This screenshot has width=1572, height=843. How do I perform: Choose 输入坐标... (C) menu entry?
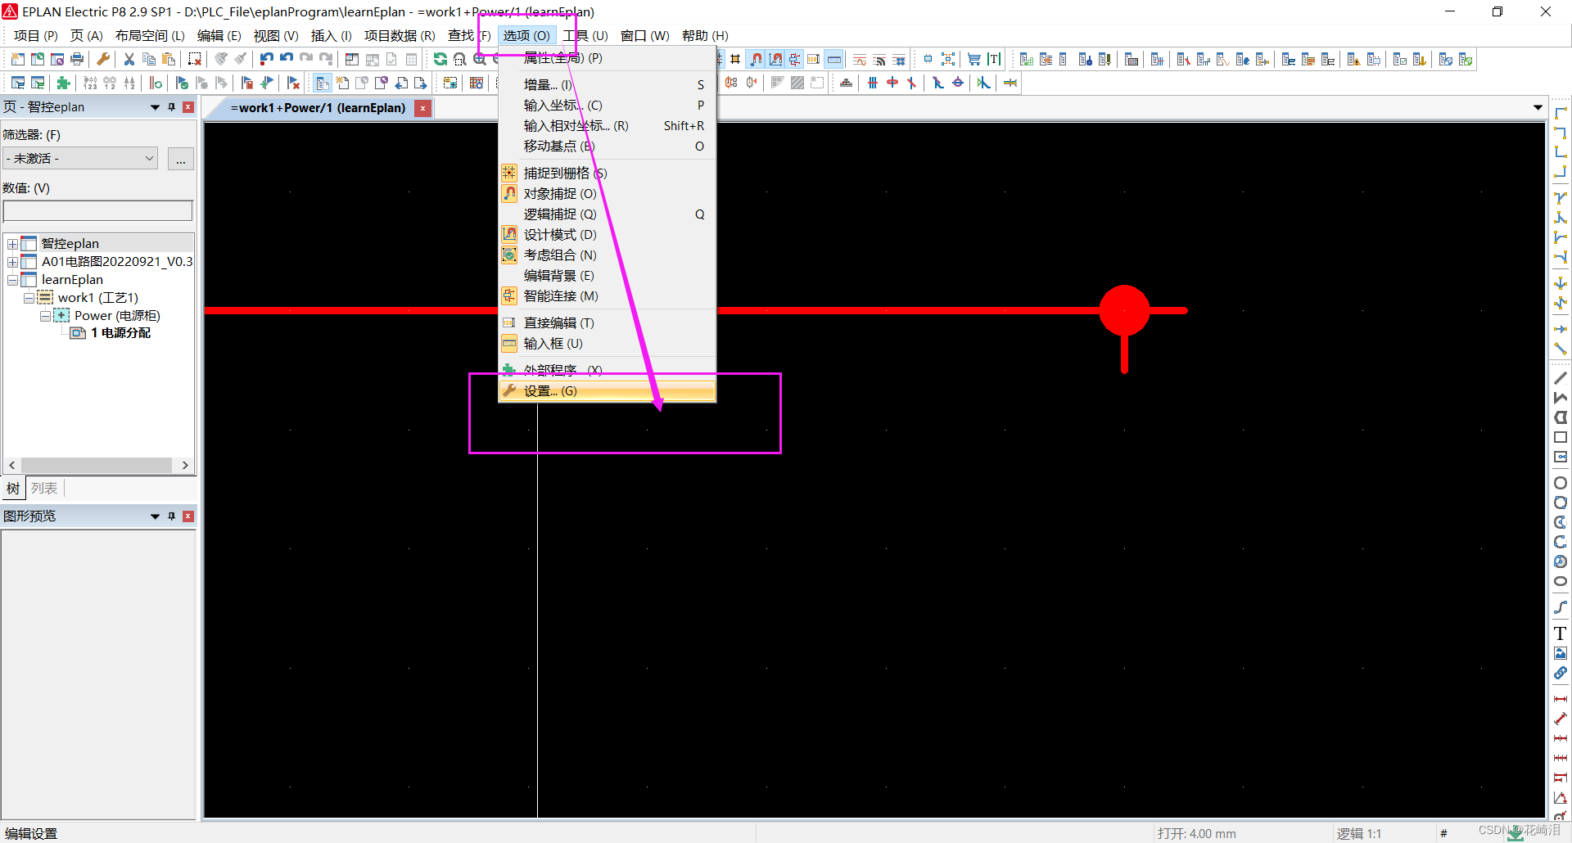point(607,105)
